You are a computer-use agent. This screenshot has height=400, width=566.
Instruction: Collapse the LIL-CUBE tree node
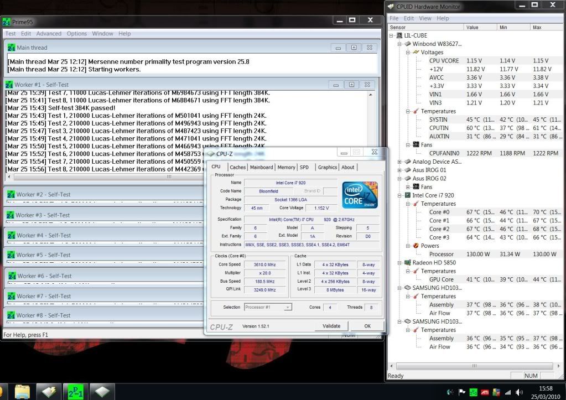391,35
